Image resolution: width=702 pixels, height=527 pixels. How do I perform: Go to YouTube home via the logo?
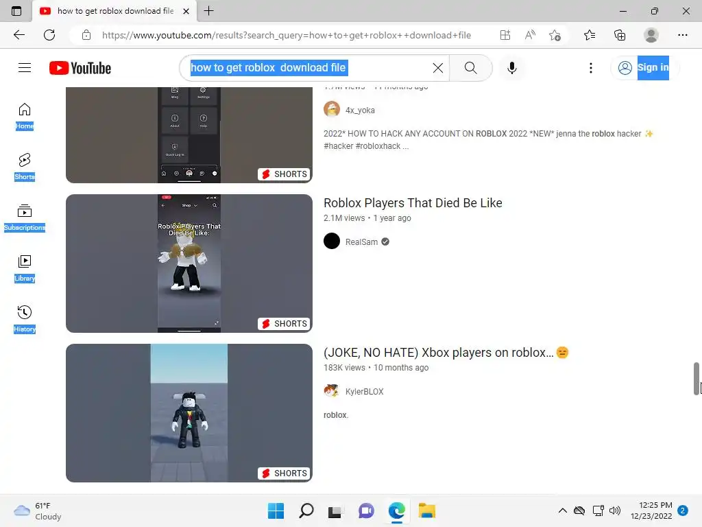click(x=80, y=68)
